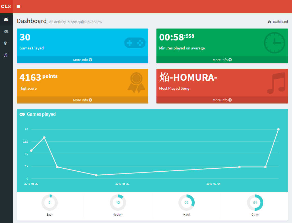Screen dimensions: 292x223
Task: Open More info for Most Played Song
Action: pos(222,100)
